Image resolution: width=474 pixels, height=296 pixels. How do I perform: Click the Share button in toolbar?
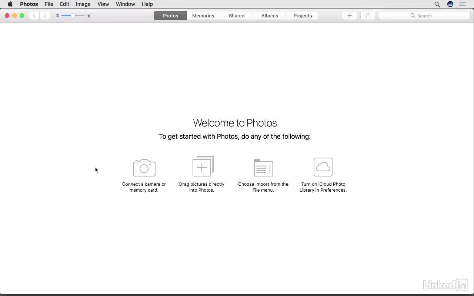tap(368, 16)
